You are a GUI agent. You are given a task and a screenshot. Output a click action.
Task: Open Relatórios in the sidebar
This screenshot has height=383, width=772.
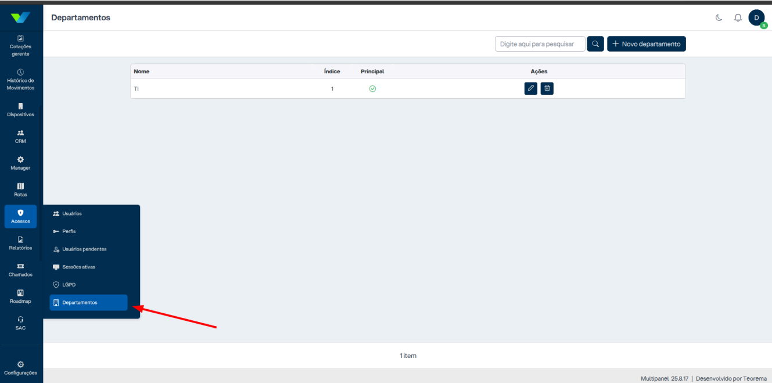pos(20,244)
